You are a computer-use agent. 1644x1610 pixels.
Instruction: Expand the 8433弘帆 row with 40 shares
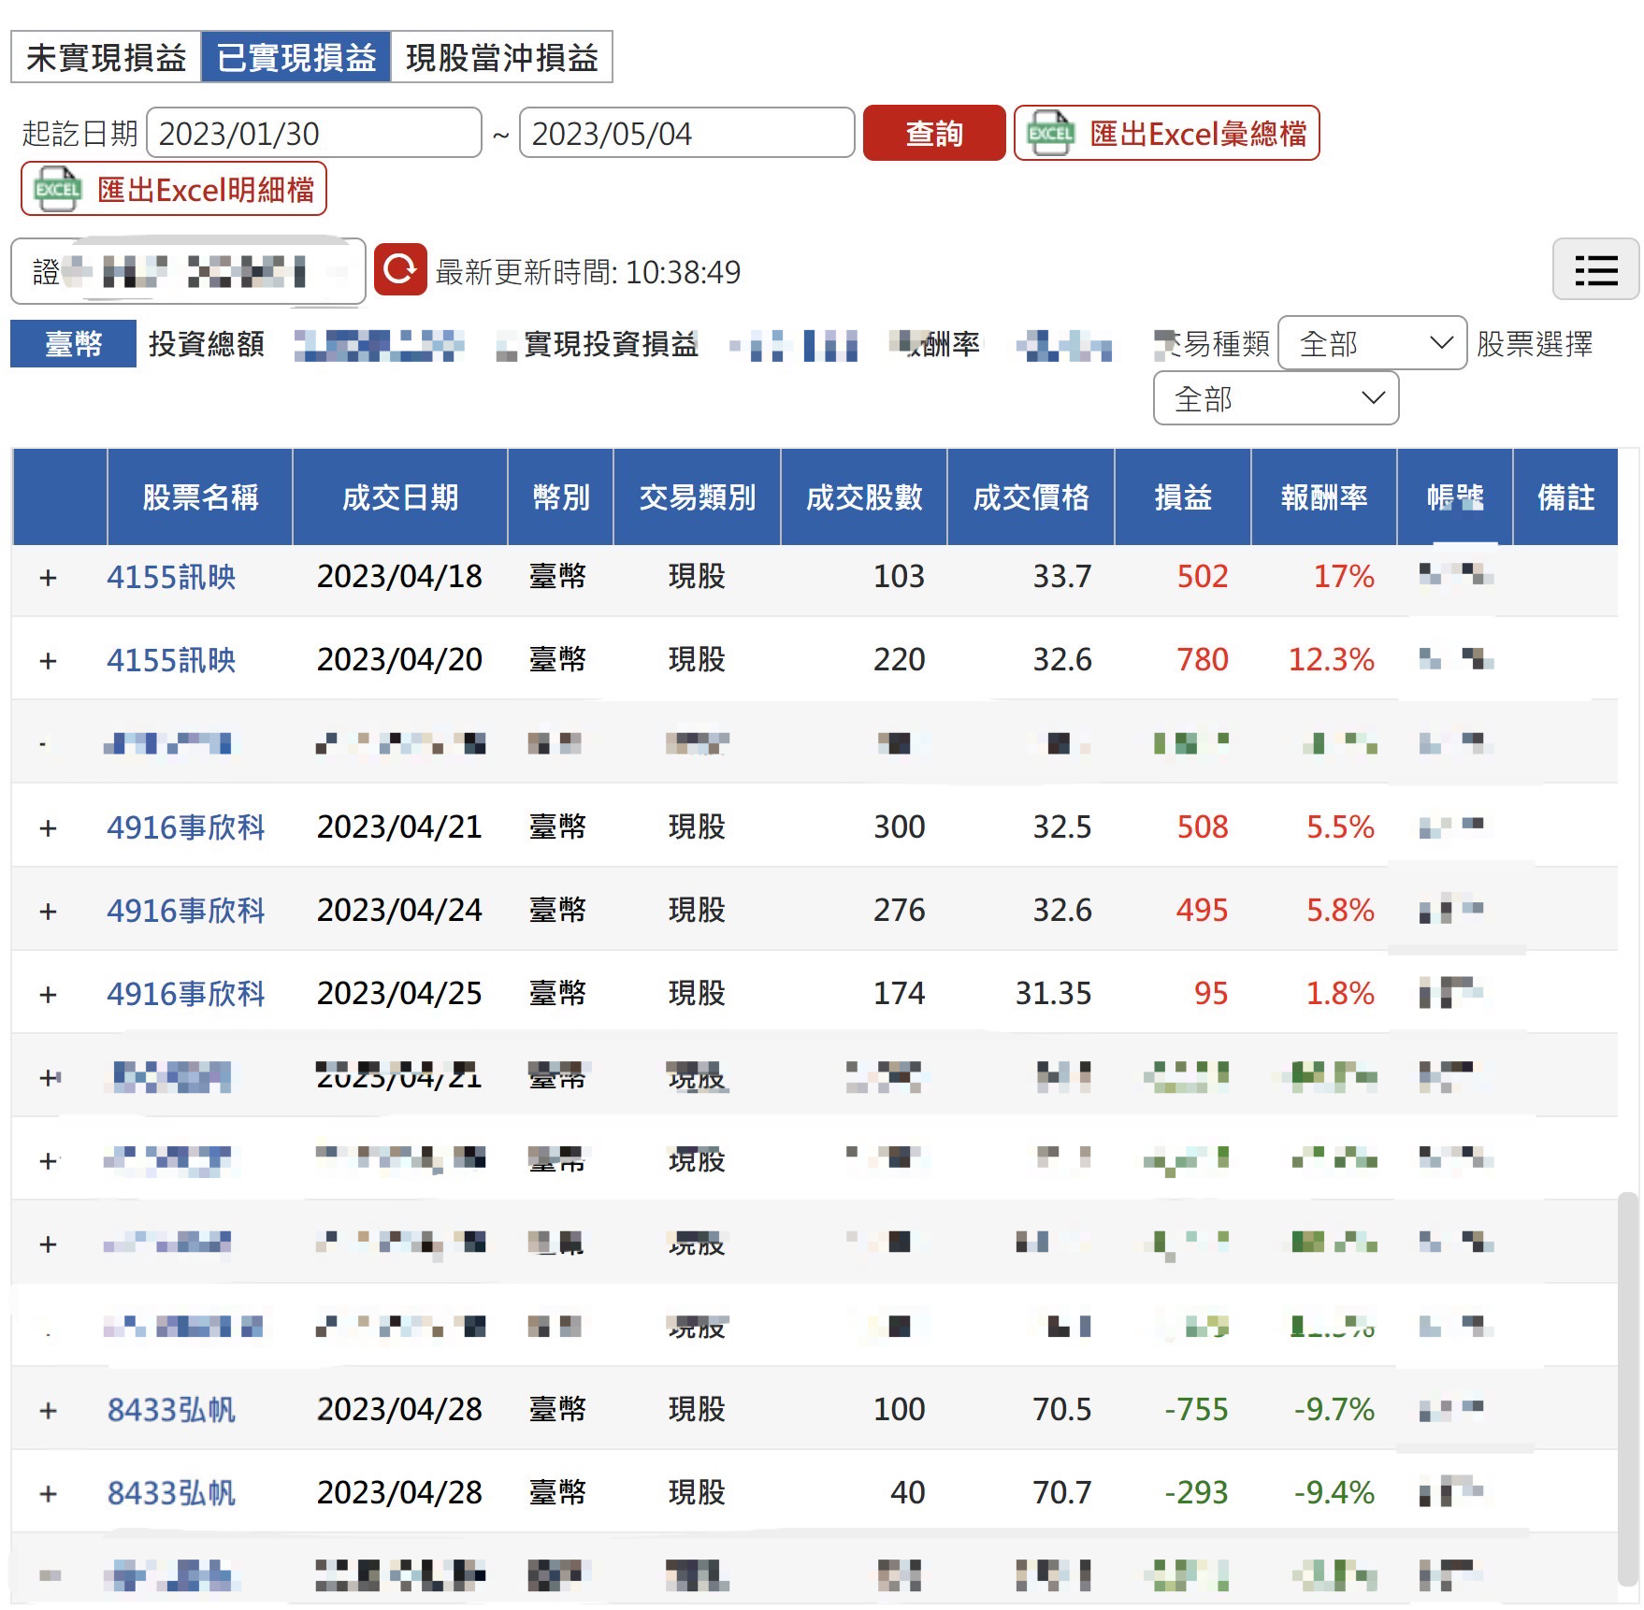(49, 1494)
